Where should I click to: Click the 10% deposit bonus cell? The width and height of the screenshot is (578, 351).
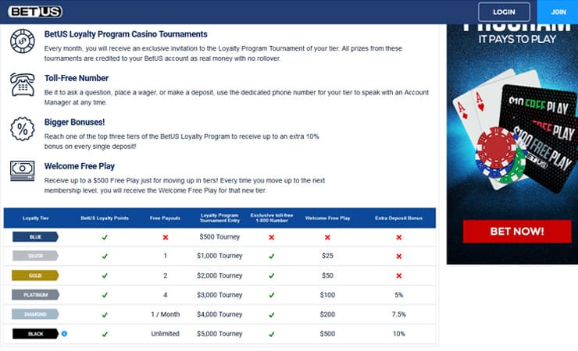coord(399,334)
